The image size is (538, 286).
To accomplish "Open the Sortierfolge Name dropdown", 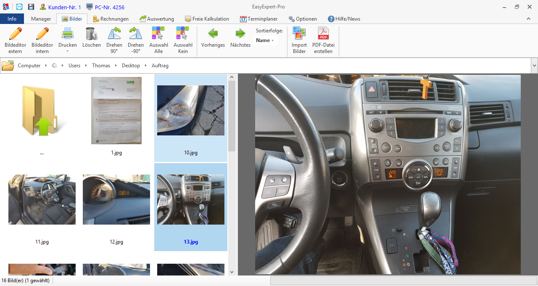I will (265, 40).
